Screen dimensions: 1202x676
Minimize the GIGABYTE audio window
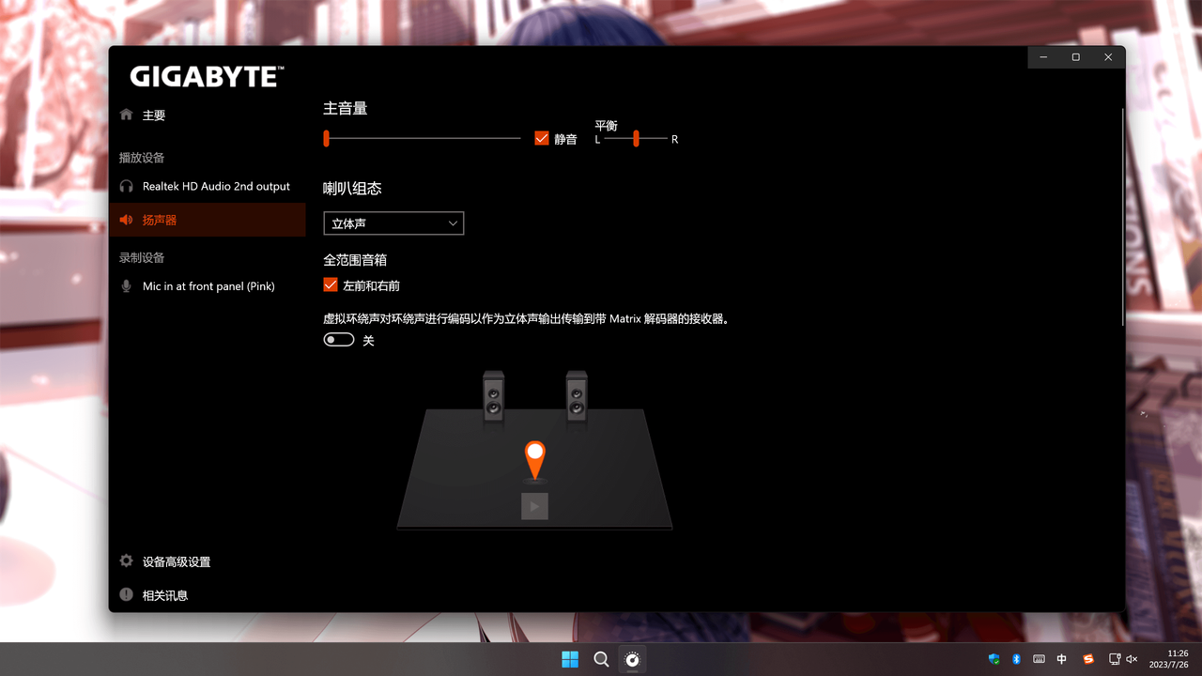click(x=1043, y=57)
